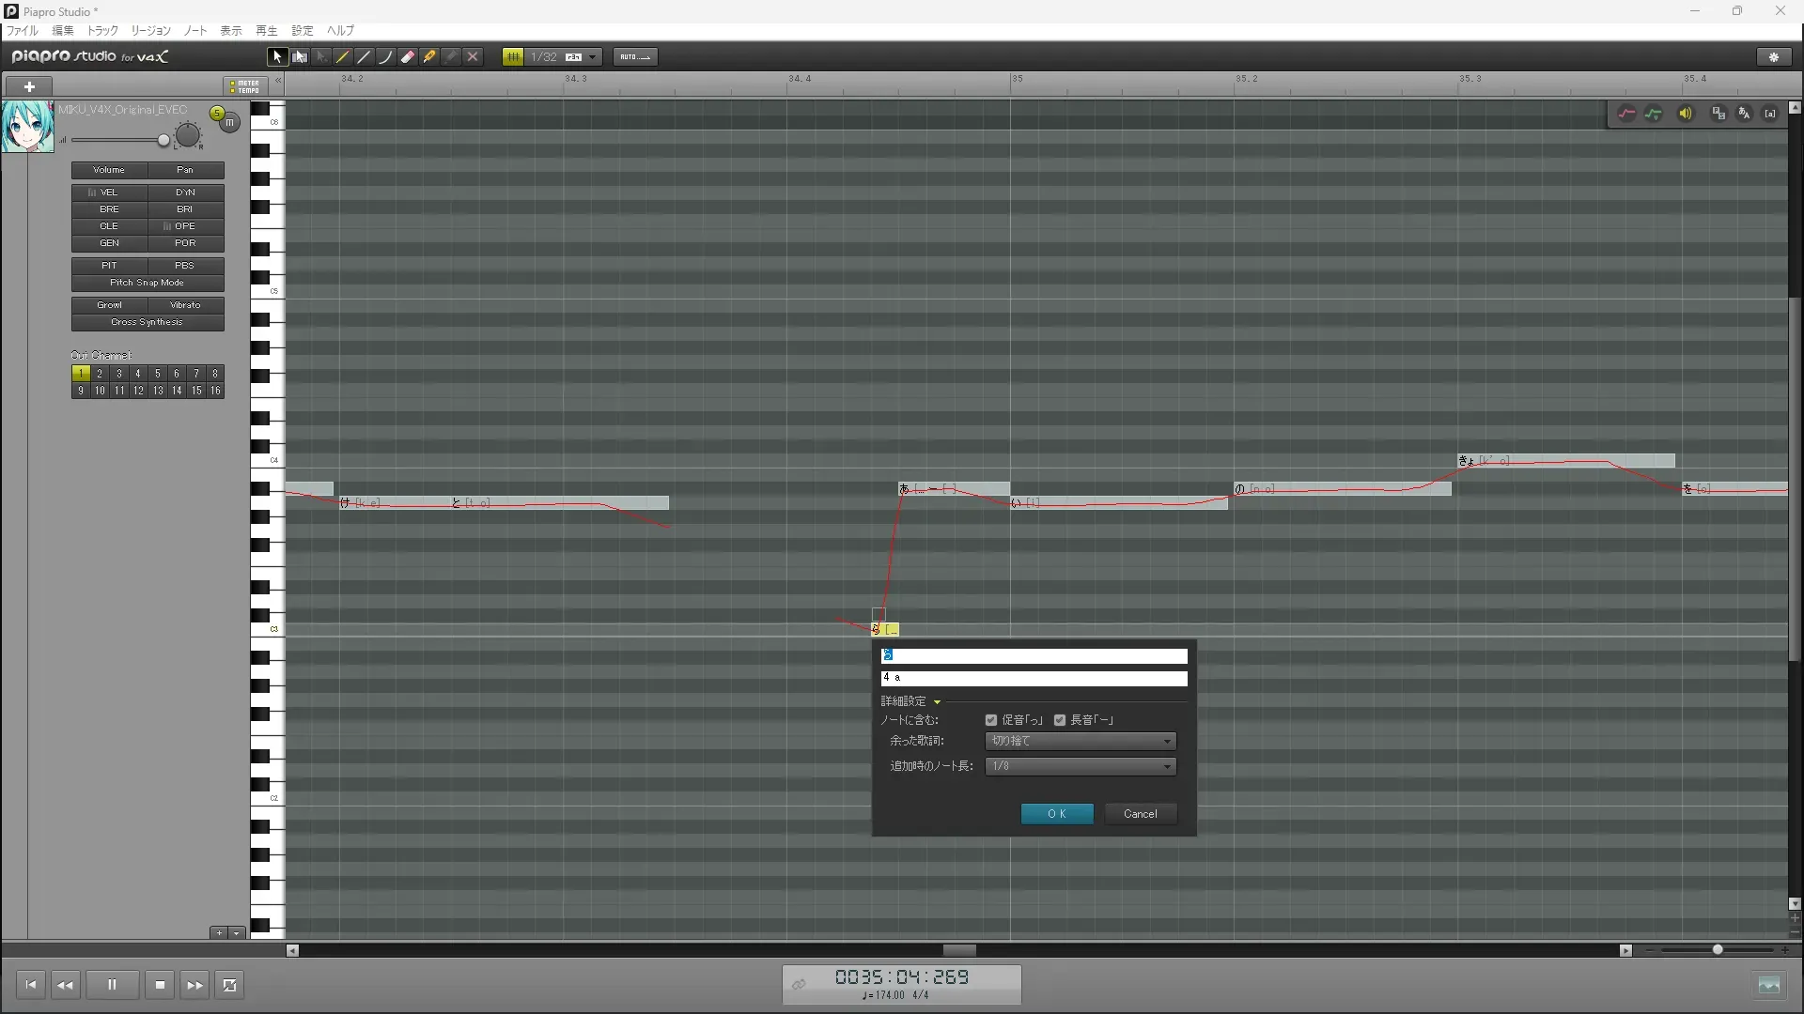1804x1014 pixels.
Task: Select the eraser tool in toolbar
Action: click(x=408, y=57)
